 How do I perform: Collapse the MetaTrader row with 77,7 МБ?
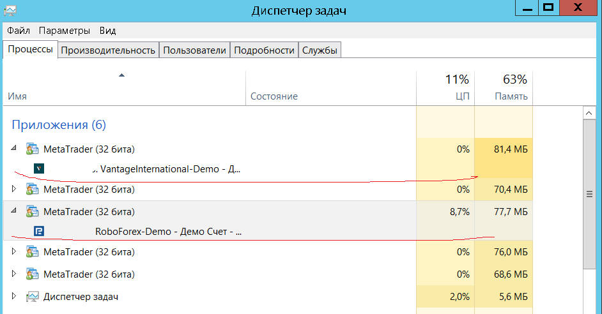[14, 211]
